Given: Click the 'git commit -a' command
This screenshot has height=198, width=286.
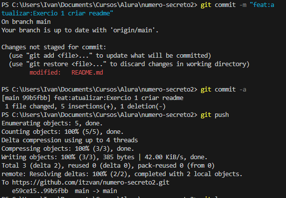Looking at the screenshot, I should coord(224,89).
